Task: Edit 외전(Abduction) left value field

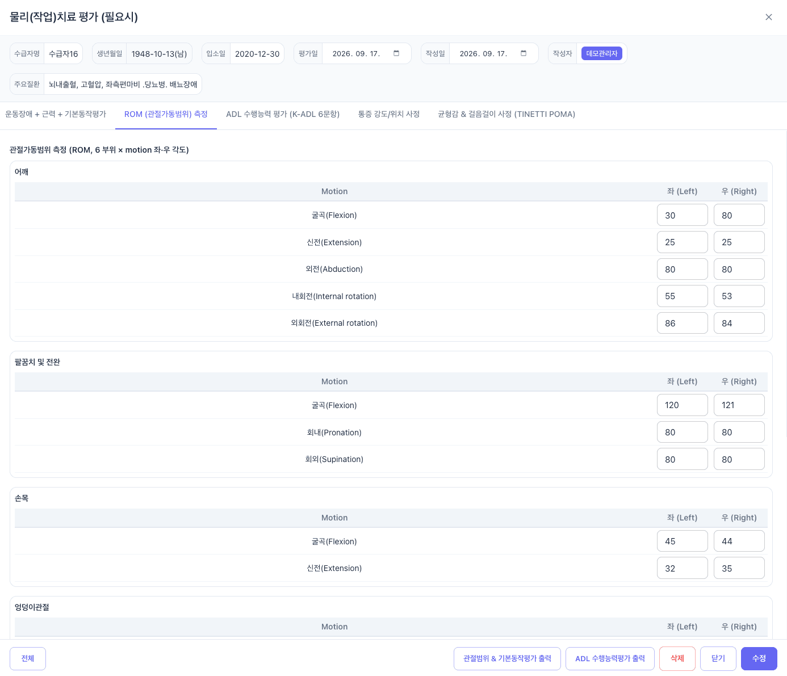Action: pyautogui.click(x=683, y=269)
